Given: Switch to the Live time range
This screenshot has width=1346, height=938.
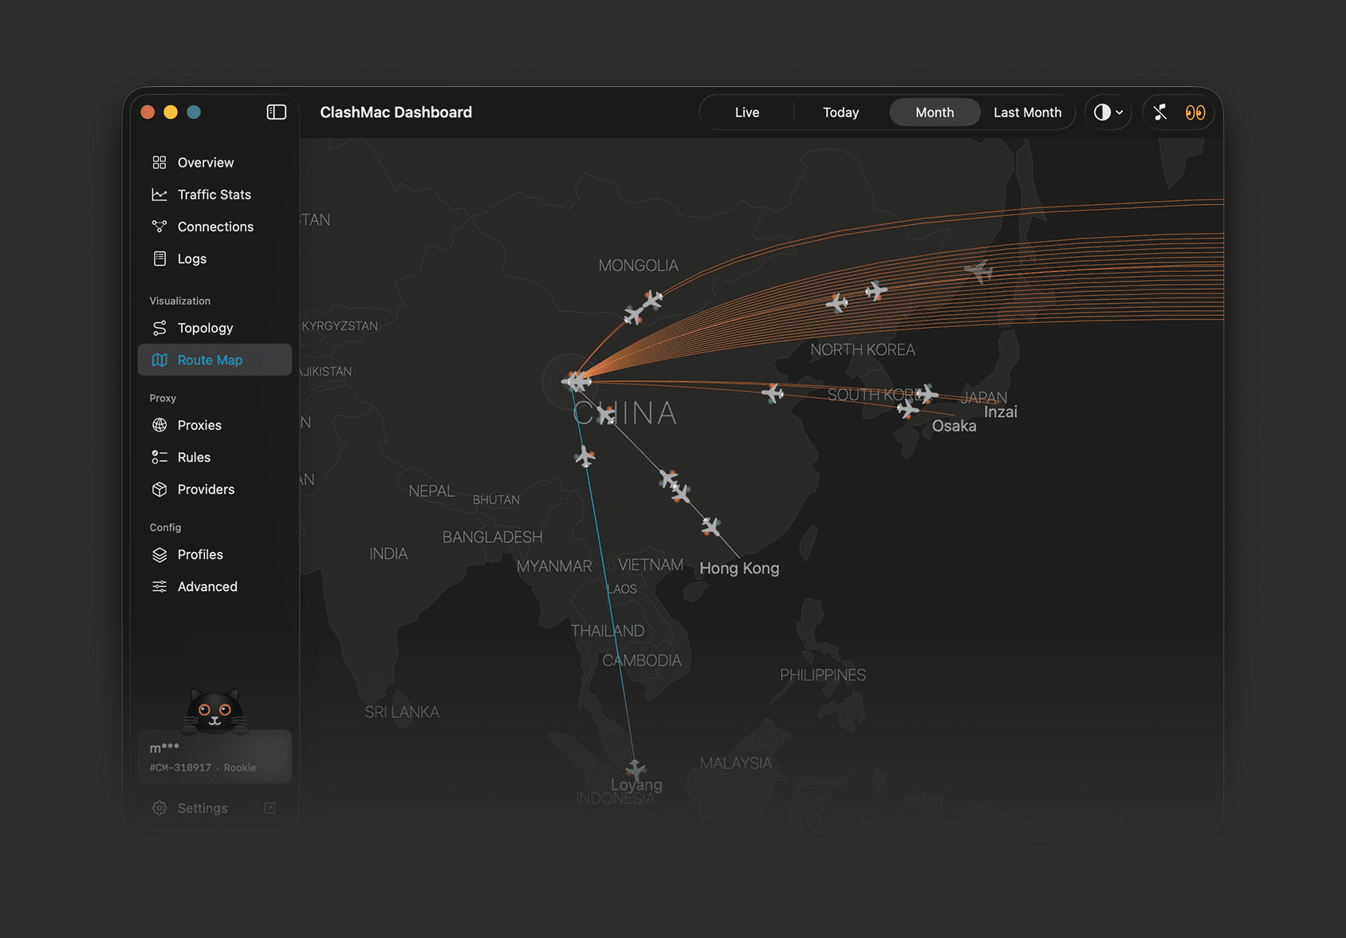Looking at the screenshot, I should [x=747, y=112].
